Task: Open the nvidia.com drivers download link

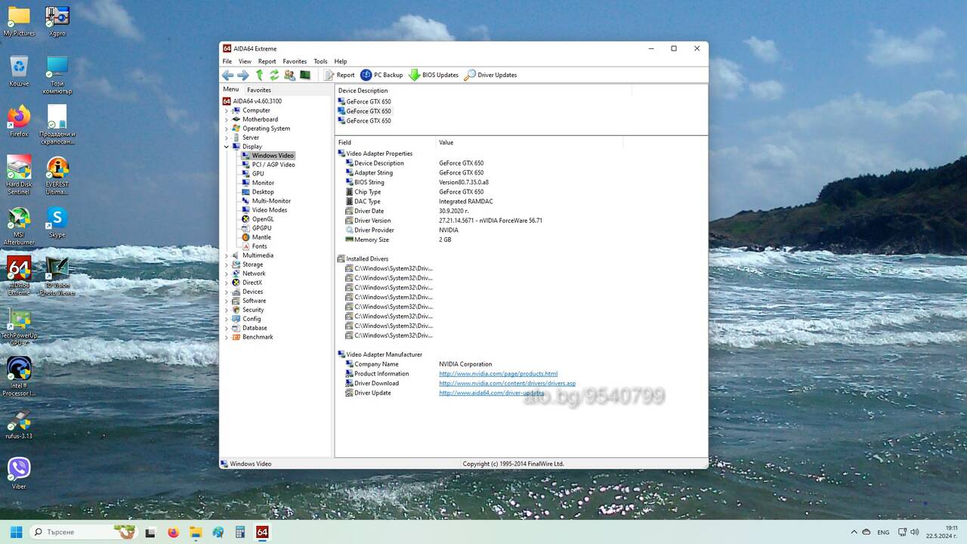Action: click(507, 383)
